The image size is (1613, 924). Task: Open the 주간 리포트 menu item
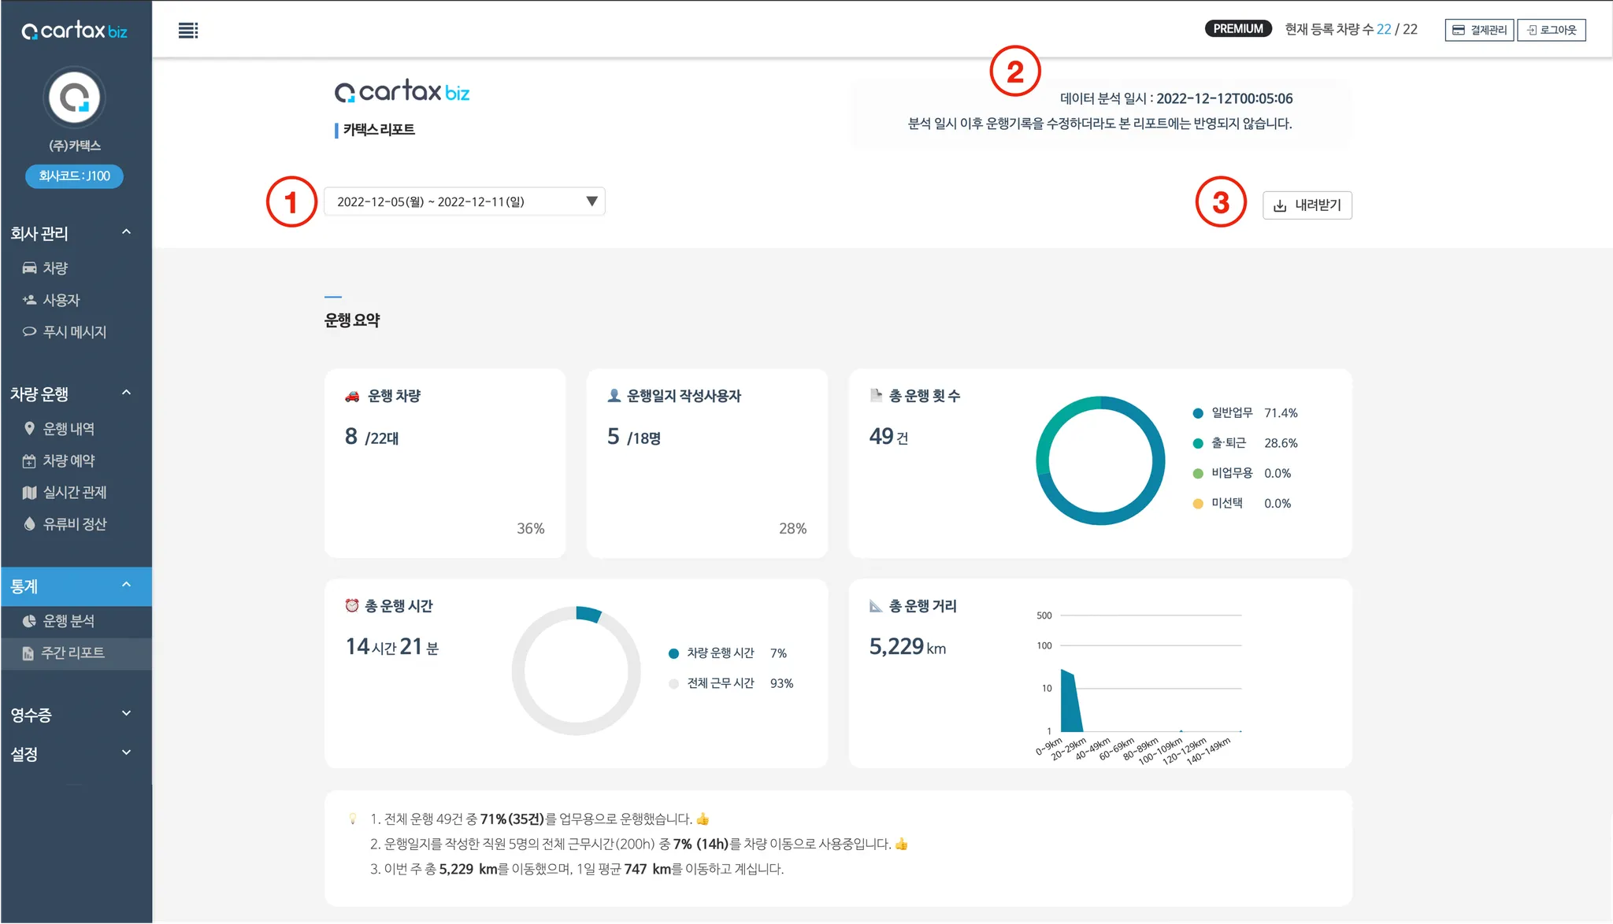(x=72, y=653)
